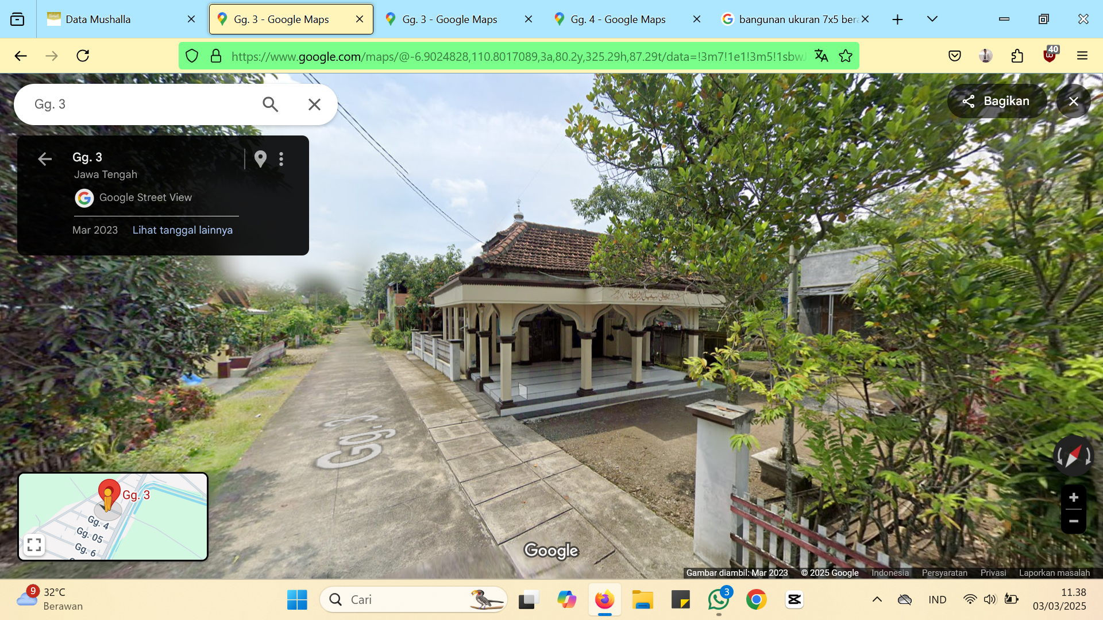
Task: Click the location pin icon in panel
Action: [x=260, y=159]
